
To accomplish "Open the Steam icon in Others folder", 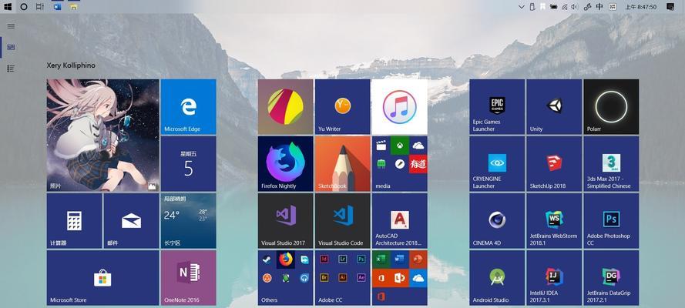I will [266, 259].
